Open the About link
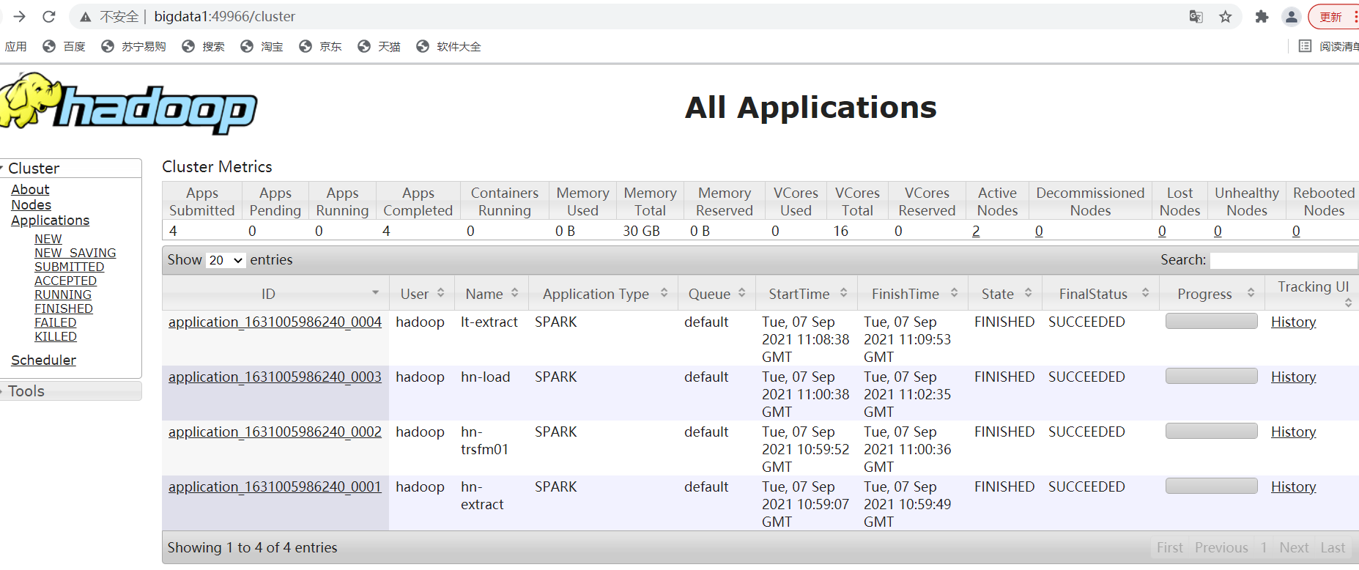 (x=30, y=189)
